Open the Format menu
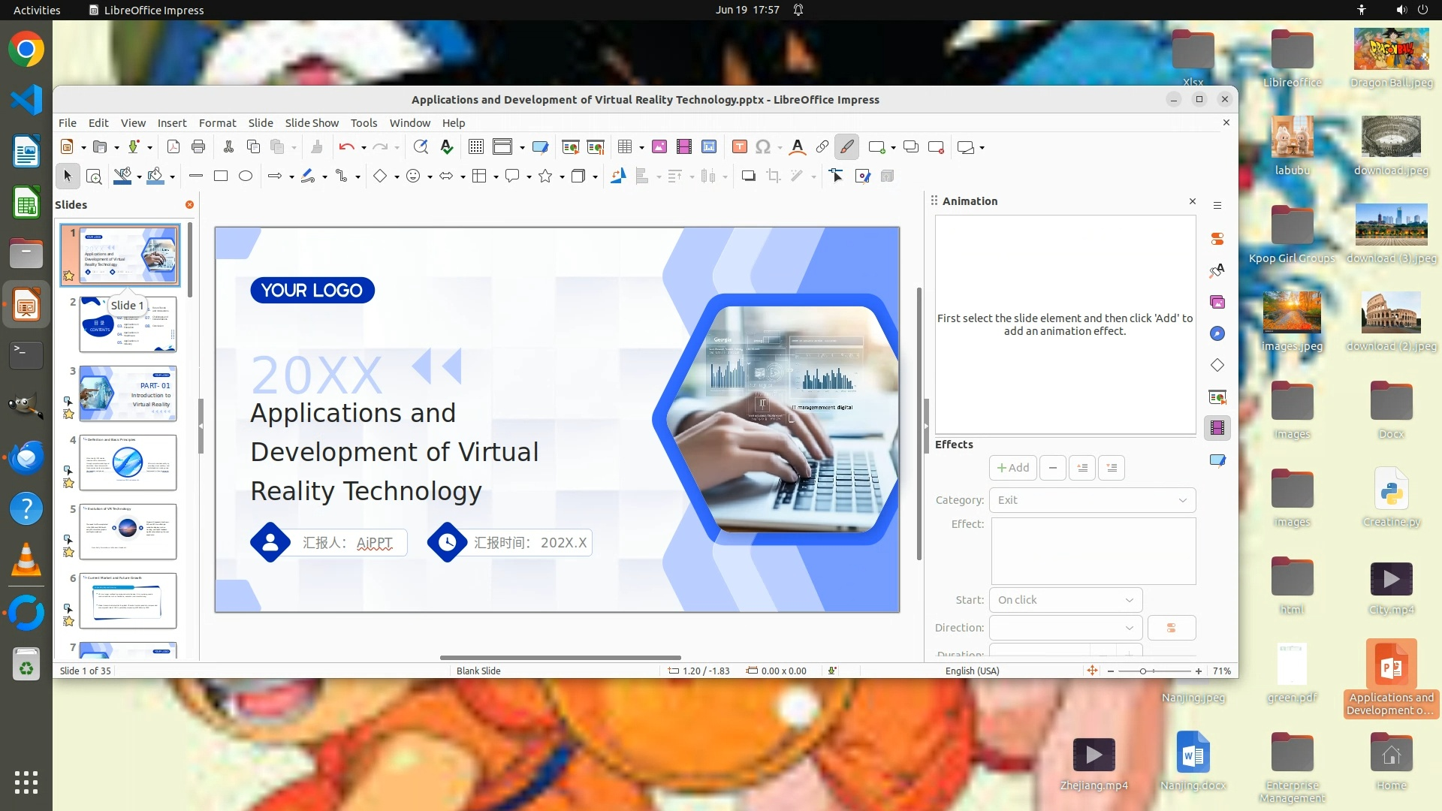Viewport: 1442px width, 811px height. tap(217, 122)
